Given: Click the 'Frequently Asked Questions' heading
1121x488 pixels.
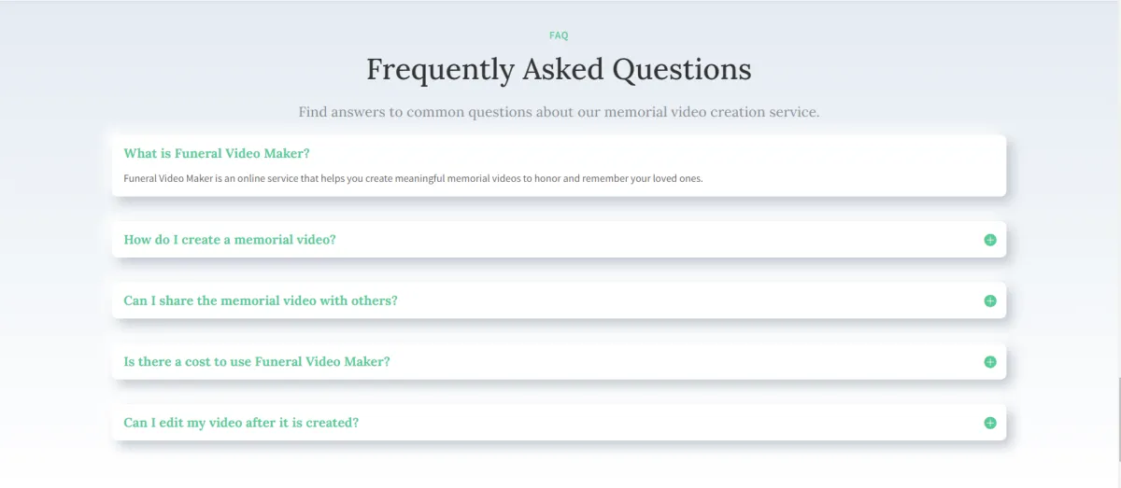Looking at the screenshot, I should pos(559,69).
